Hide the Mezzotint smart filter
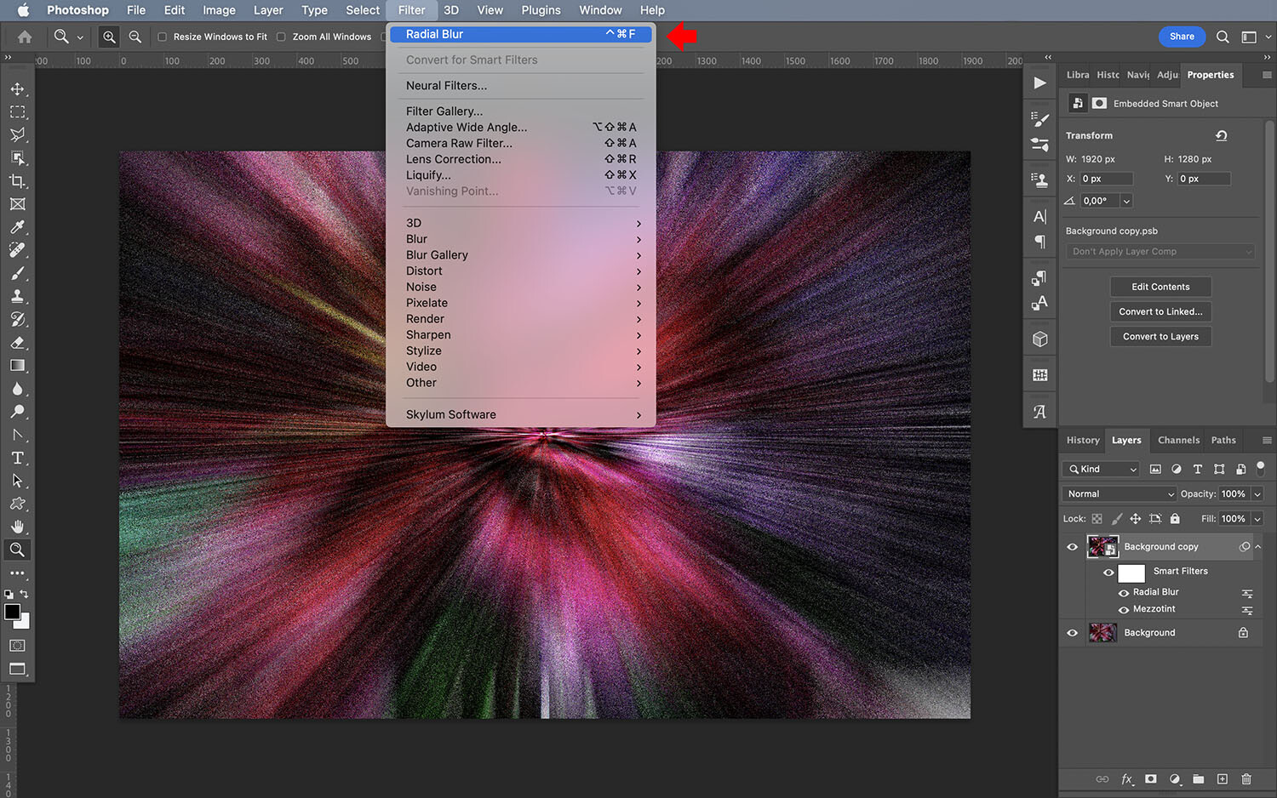The width and height of the screenshot is (1277, 798). coord(1122,608)
